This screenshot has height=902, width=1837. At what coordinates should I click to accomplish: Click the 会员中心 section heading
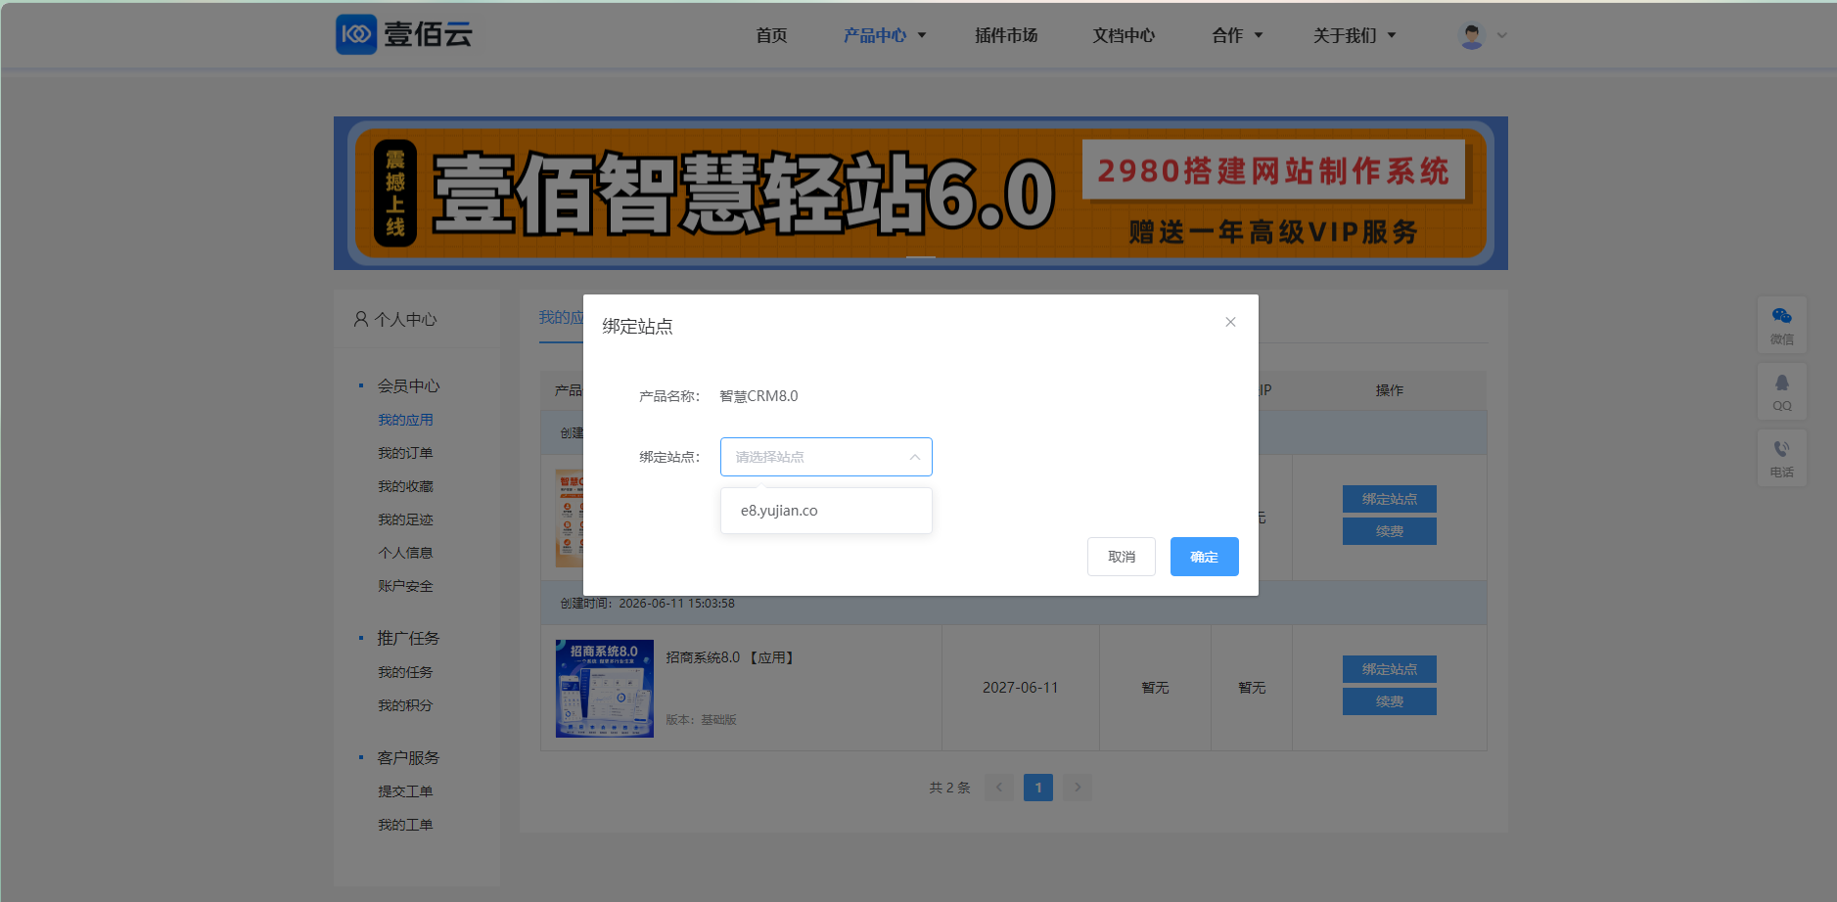(408, 385)
